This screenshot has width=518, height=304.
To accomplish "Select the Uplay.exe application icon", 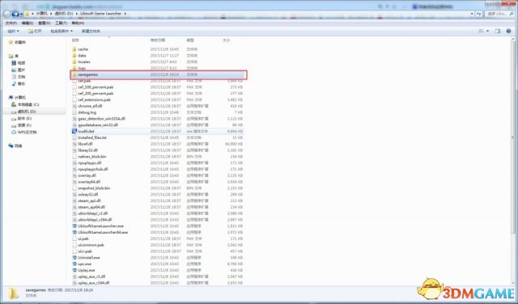I will 74,270.
